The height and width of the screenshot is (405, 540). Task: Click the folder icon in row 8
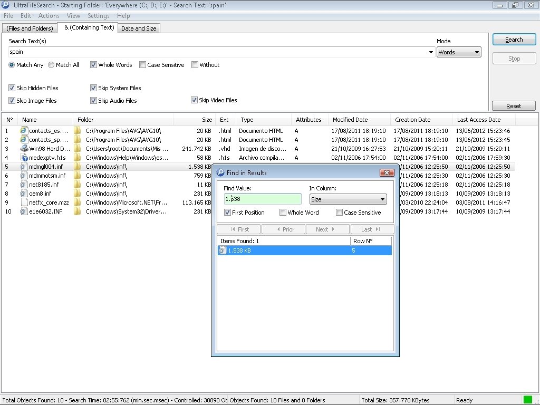78,193
